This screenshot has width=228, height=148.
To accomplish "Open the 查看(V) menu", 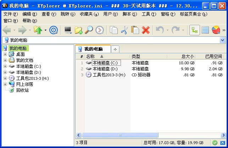I will (x=49, y=14).
